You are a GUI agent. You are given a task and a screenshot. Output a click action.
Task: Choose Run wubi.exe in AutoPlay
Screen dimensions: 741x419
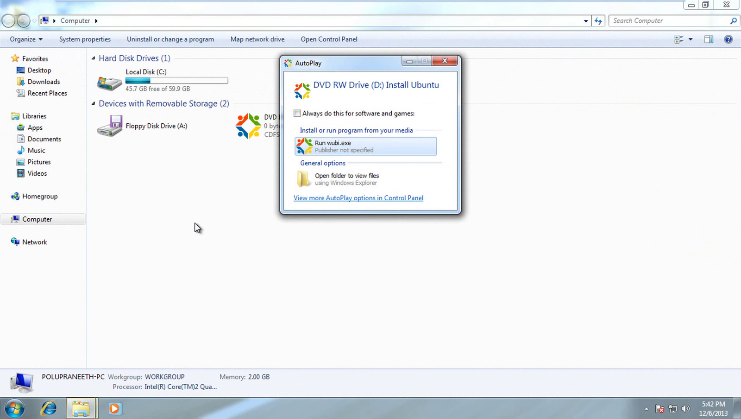[366, 146]
